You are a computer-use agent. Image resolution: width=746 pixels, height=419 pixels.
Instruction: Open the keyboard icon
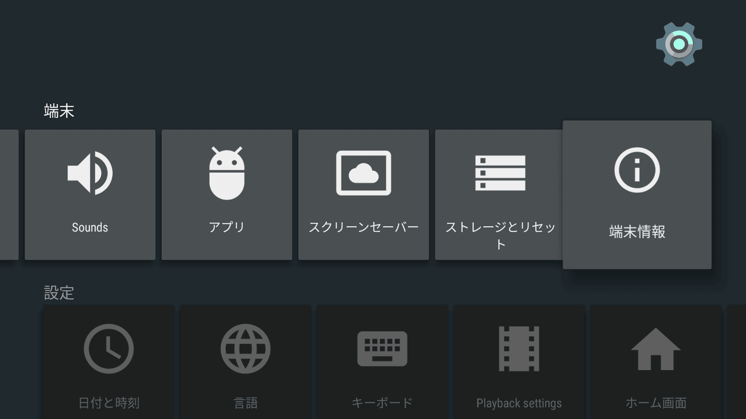[x=382, y=349]
